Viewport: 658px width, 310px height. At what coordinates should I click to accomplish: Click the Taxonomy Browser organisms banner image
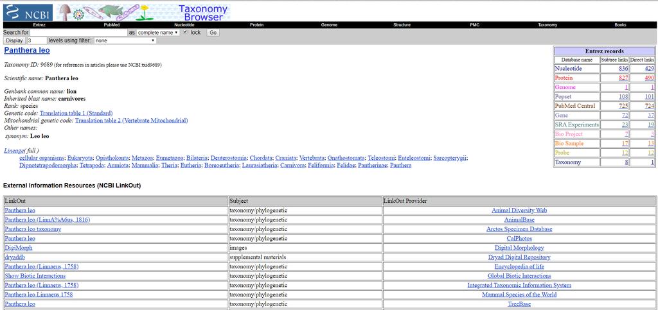143,13
